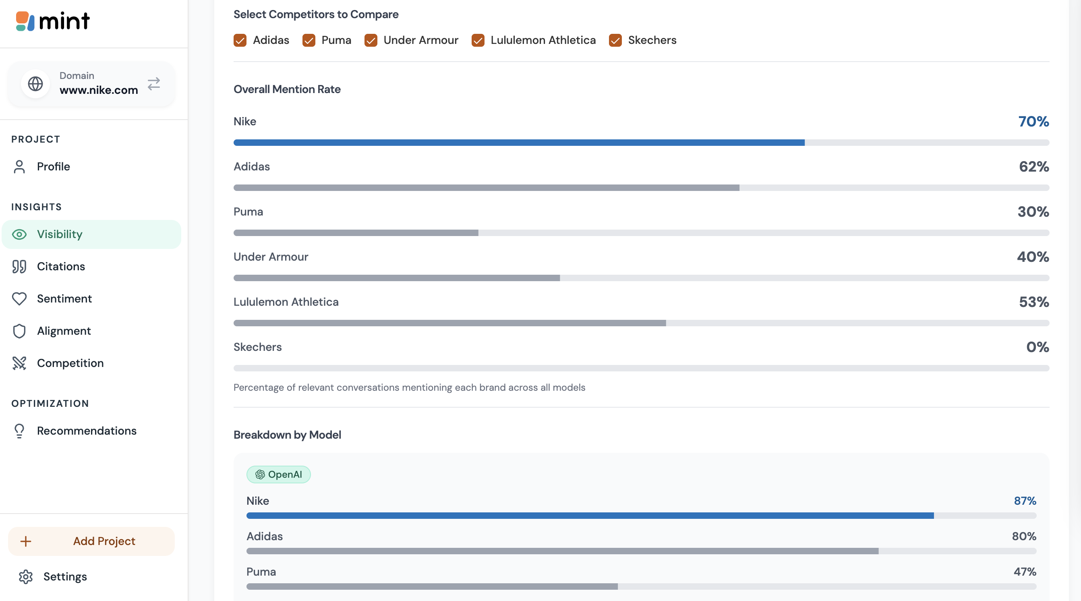The height and width of the screenshot is (601, 1081).
Task: Click the Nike 87% OpenAI value
Action: [1025, 501]
